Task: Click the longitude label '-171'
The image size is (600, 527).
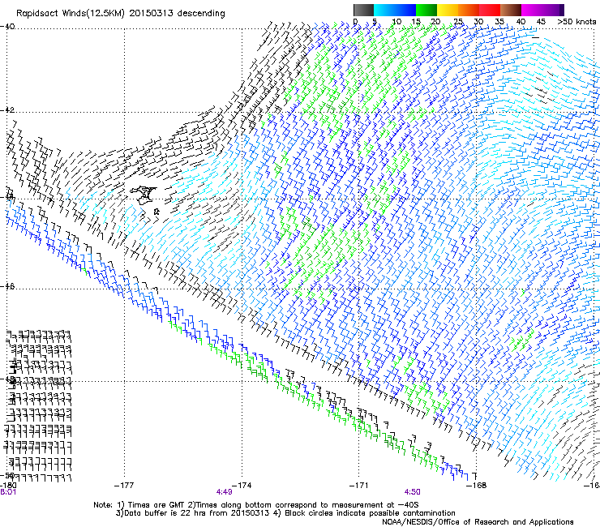Action: 358,486
